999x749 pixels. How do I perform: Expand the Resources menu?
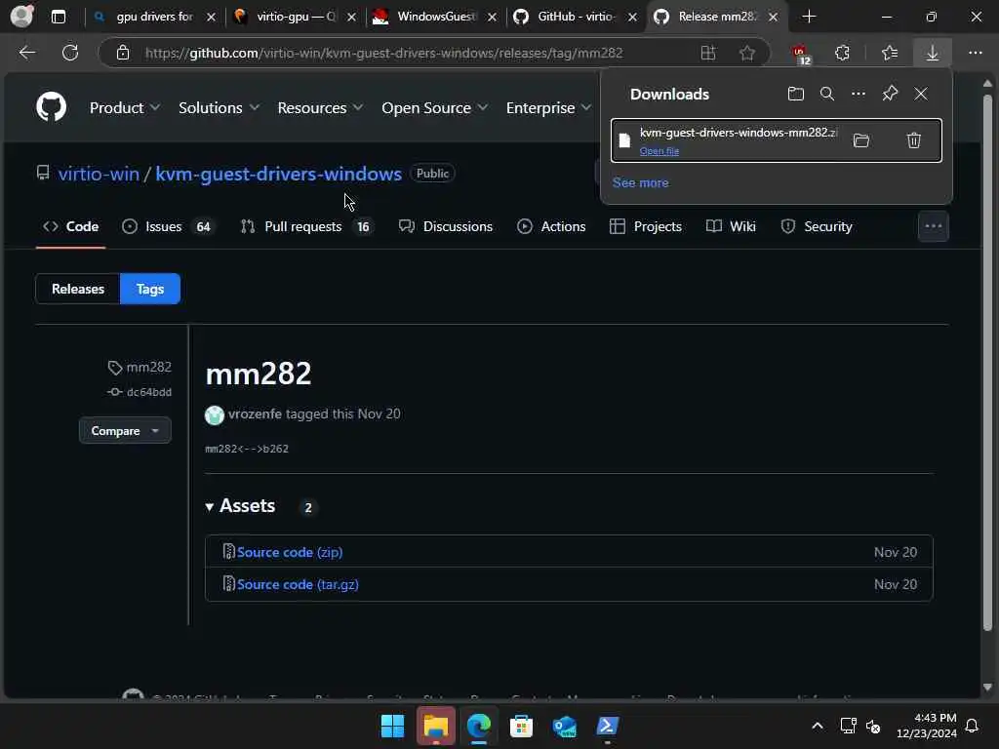point(320,107)
